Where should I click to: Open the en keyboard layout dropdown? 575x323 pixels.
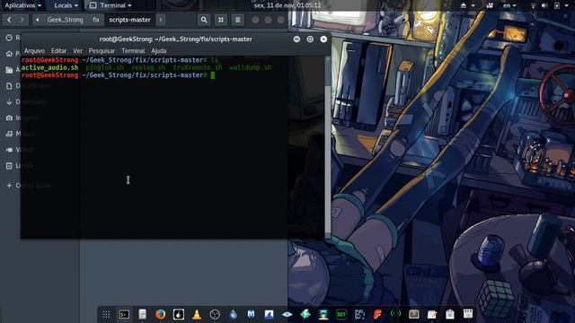[x=509, y=5]
